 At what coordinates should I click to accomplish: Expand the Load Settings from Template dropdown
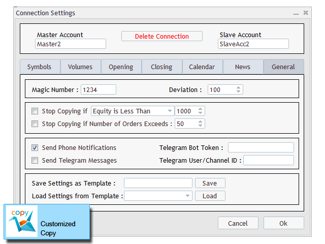158,196
